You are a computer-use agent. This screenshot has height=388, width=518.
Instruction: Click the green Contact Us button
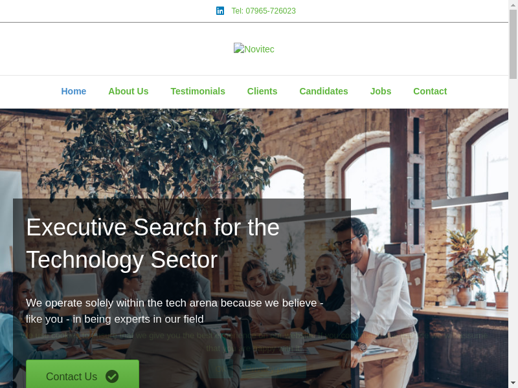[x=83, y=374]
